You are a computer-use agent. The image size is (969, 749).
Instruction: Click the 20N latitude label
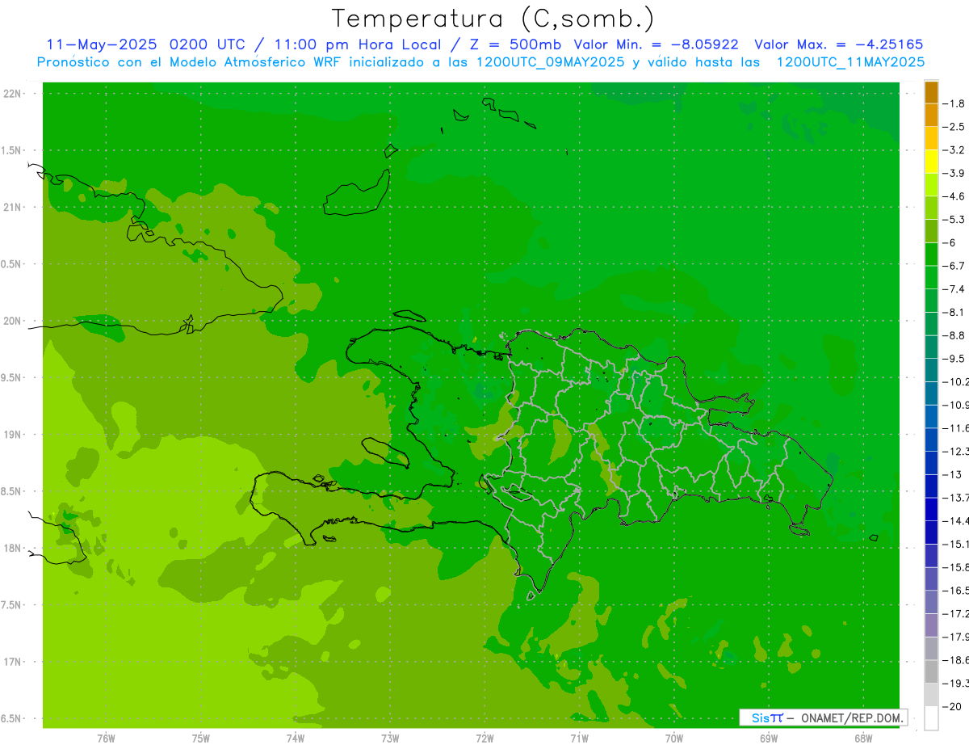click(11, 321)
